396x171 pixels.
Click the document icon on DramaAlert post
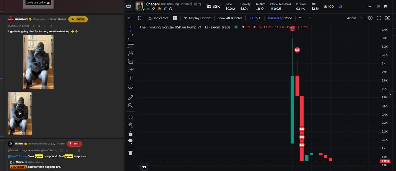tap(51, 25)
